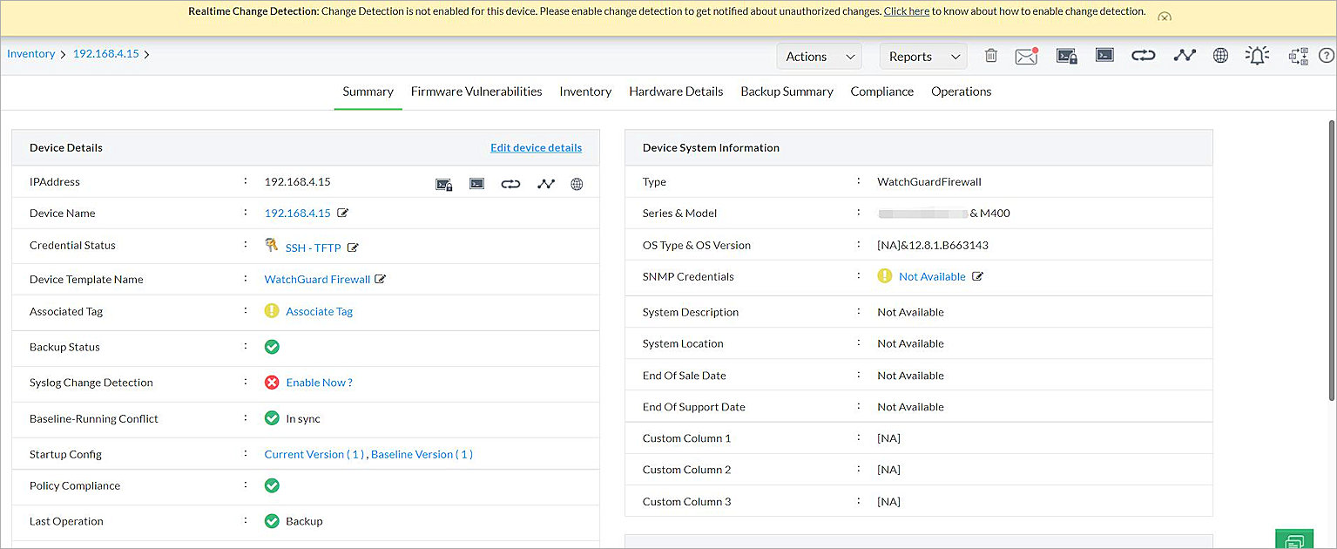Open the device credentials lock icon
1337x549 pixels.
coord(1066,55)
